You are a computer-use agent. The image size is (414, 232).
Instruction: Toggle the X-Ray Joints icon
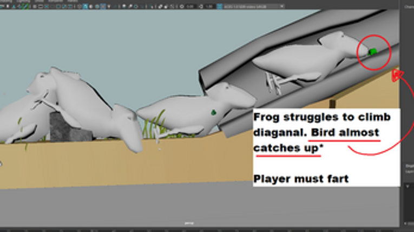pyautogui.click(x=172, y=6)
